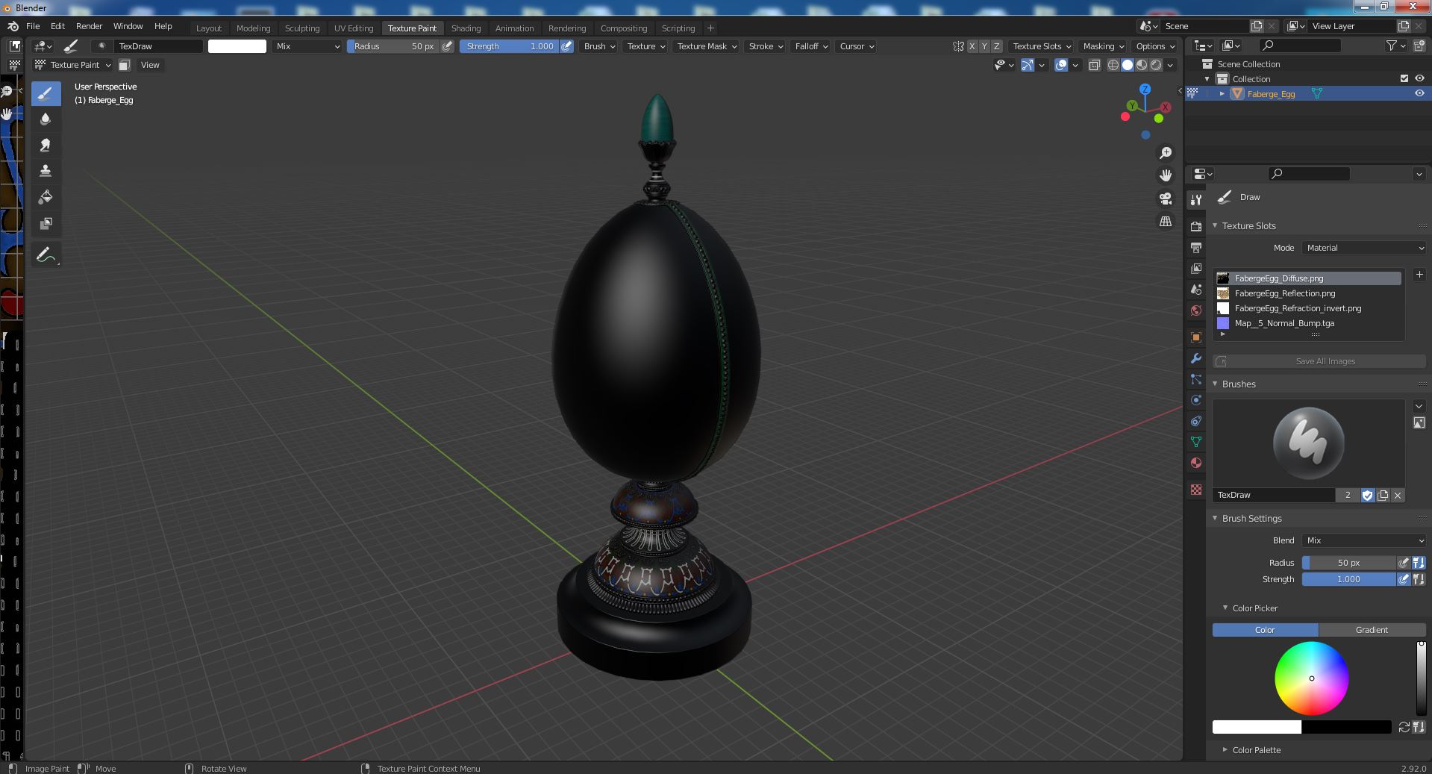Toggle Z axis symmetry
1432x774 pixels.
[x=996, y=46]
